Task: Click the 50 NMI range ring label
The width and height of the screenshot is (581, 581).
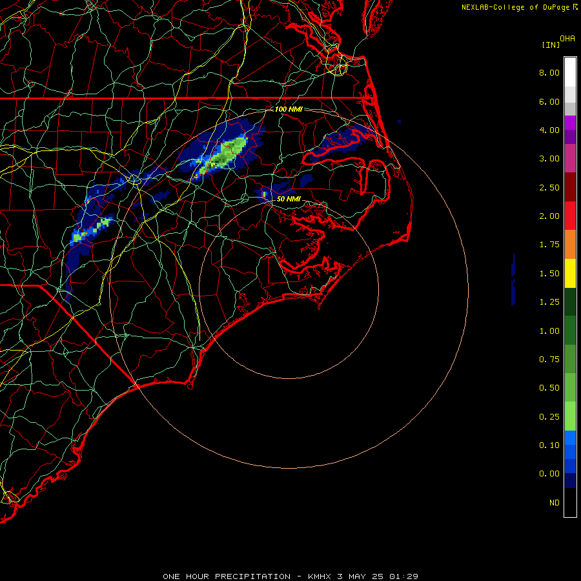Action: (x=289, y=199)
